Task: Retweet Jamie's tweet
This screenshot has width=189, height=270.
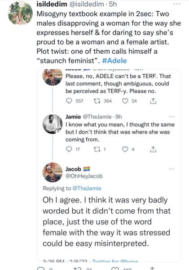Action: tap(96, 149)
